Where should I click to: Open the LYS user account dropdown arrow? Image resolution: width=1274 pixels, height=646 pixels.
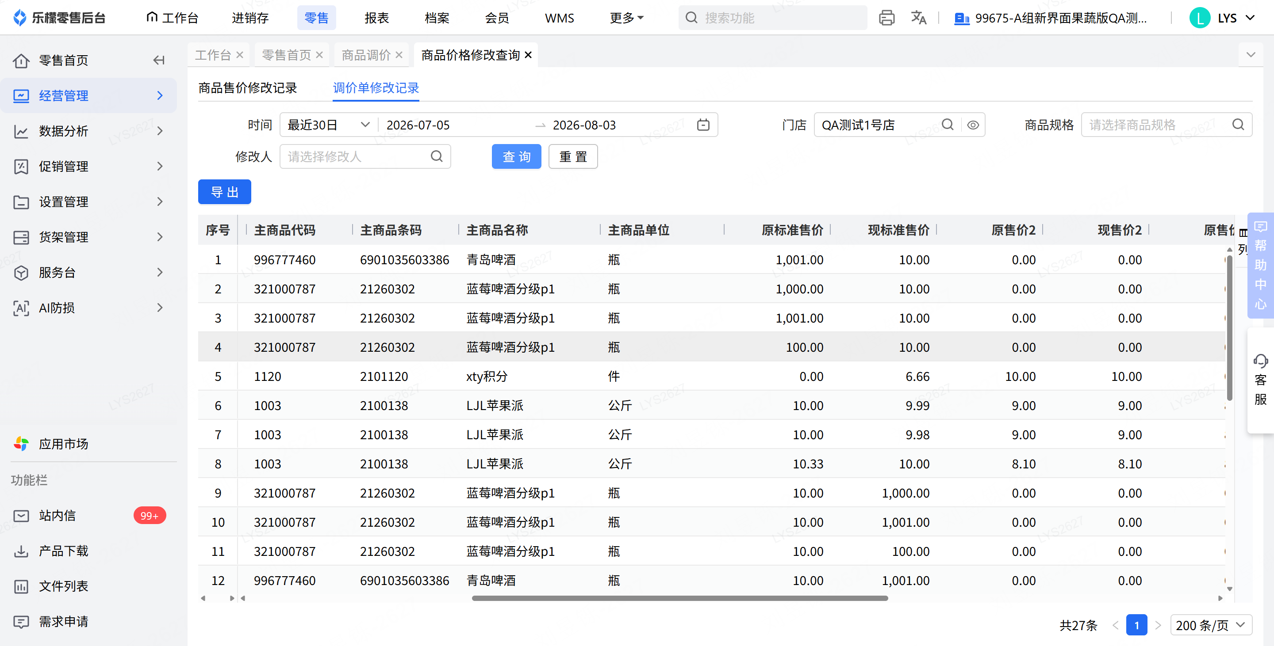(x=1250, y=18)
